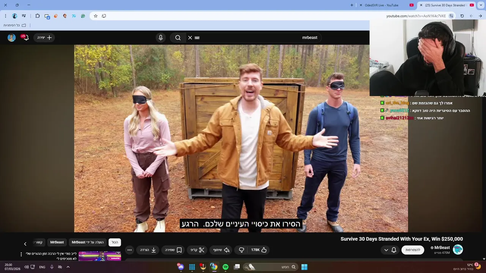The height and width of the screenshot is (273, 486).
Task: Select the 'הכול' filter chip
Action: coord(115,242)
